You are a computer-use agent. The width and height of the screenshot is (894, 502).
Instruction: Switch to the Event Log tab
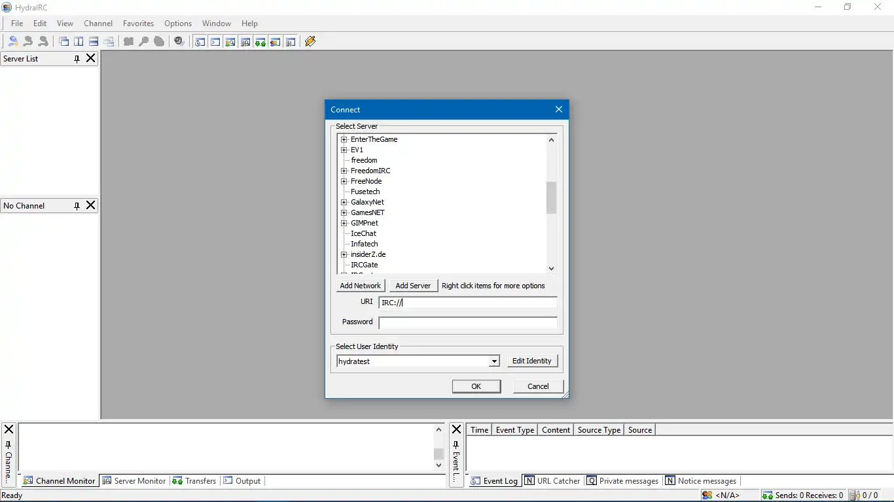pos(494,480)
